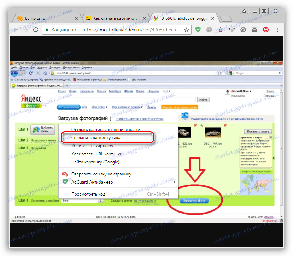Viewport: 293px width, 257px height.
Task: Expand the 'AdGuard Антибаннер' submenu
Action: point(118,182)
